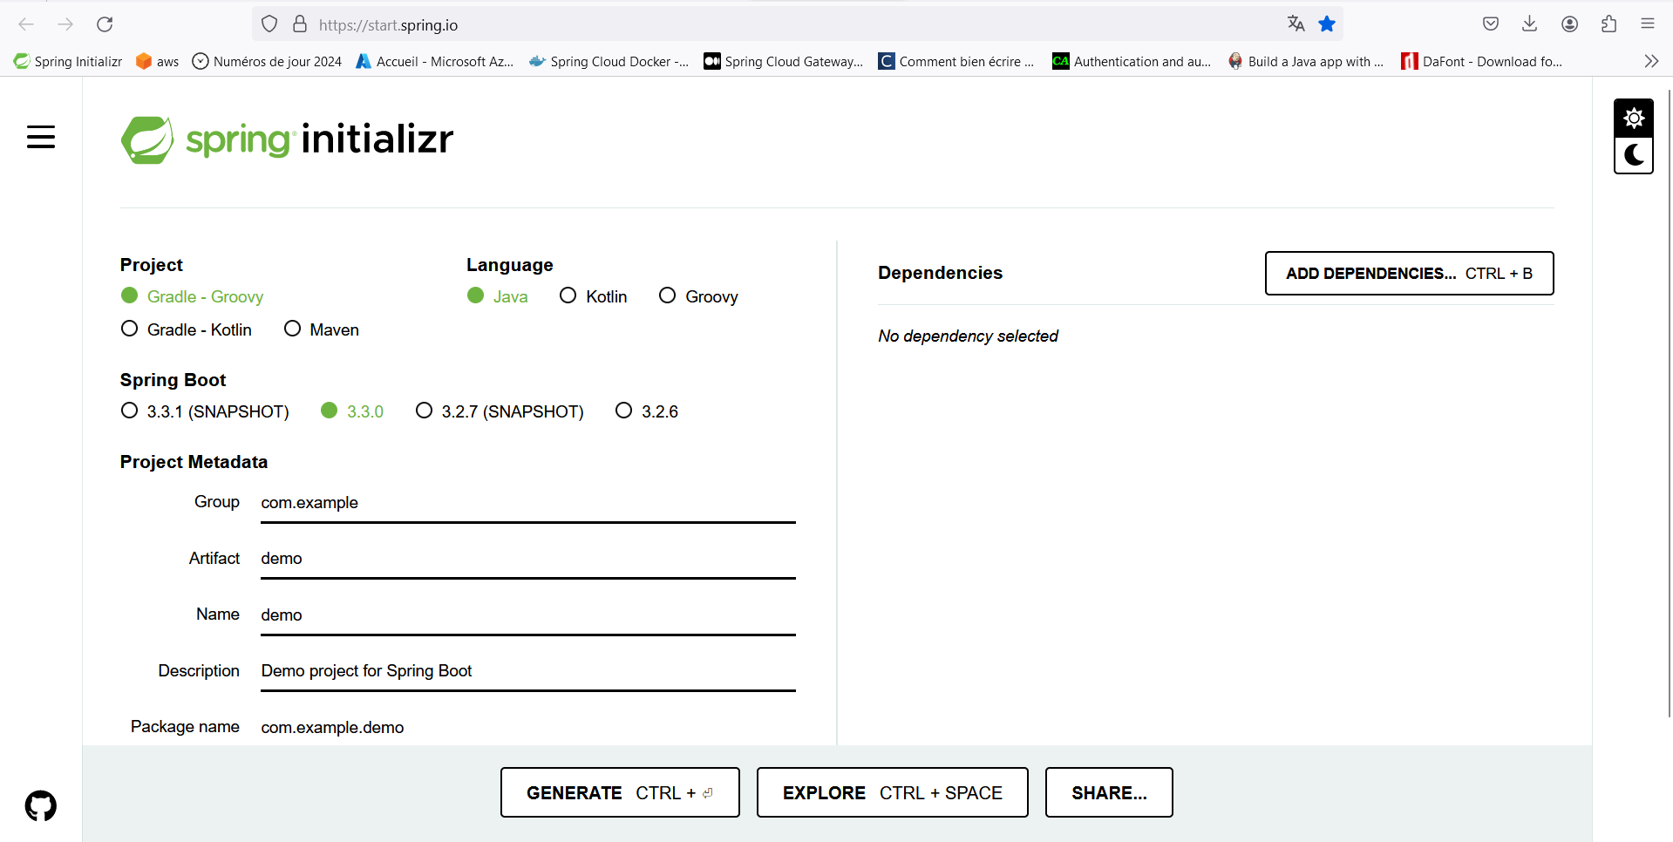Image resolution: width=1673 pixels, height=842 pixels.
Task: Select Spring Boot 3.2.6
Action: click(646, 411)
